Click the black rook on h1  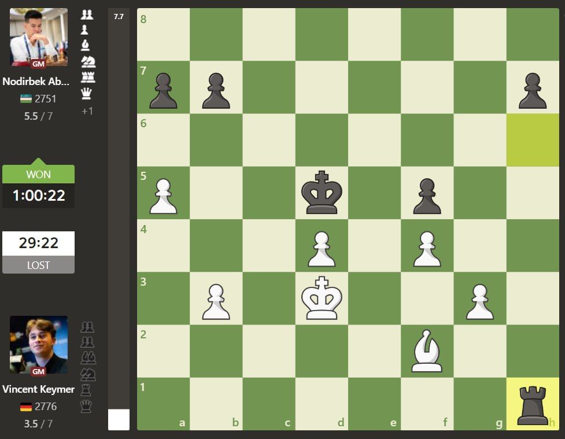tap(532, 404)
